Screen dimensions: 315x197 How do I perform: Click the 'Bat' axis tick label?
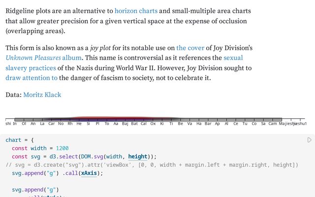(134, 124)
